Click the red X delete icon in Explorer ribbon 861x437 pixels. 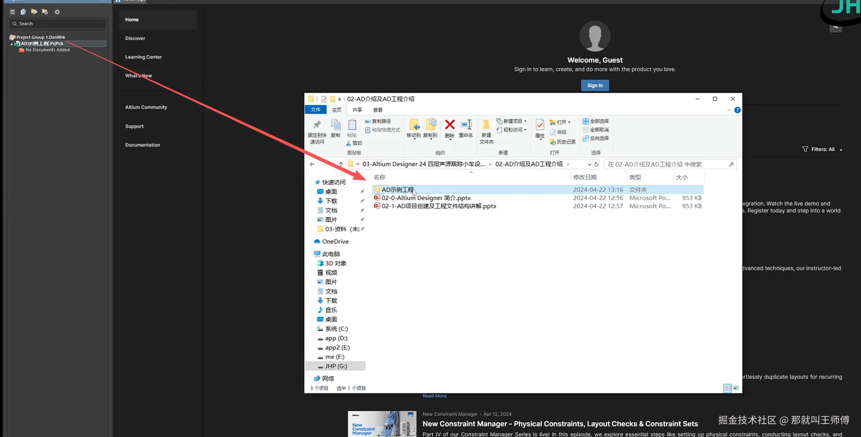(450, 125)
